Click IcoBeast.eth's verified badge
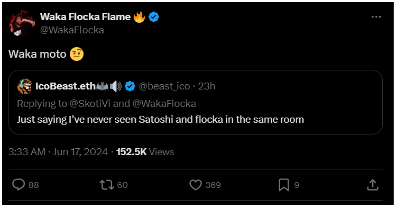396x207 pixels. pyautogui.click(x=130, y=86)
